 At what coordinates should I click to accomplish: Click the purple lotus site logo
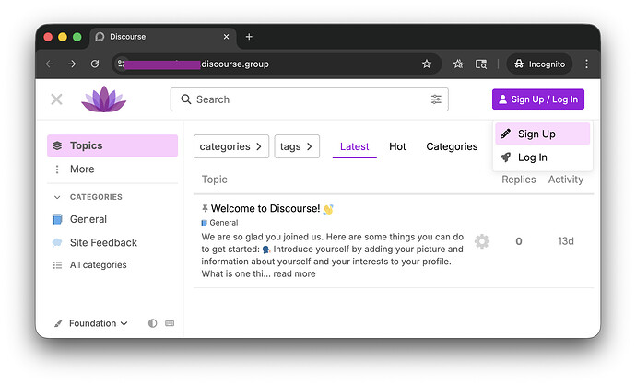(104, 99)
